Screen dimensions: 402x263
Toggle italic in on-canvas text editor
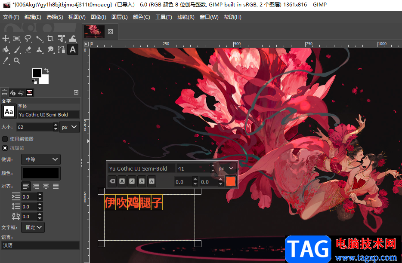pos(132,181)
